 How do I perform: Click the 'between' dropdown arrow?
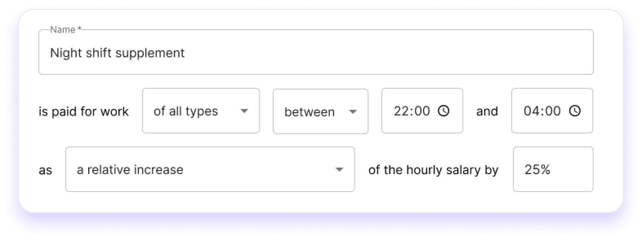tap(353, 111)
